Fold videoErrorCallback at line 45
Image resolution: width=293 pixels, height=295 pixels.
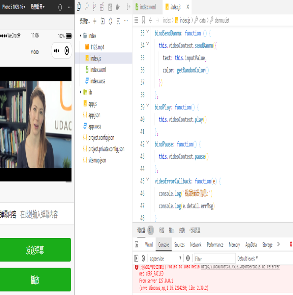click(x=148, y=179)
